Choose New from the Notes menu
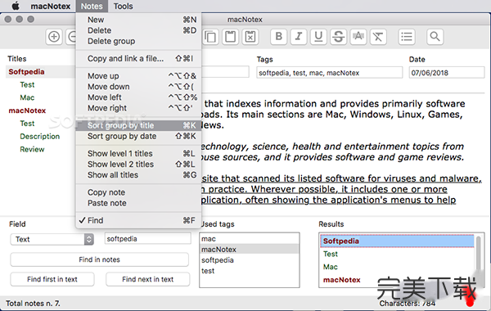This screenshot has width=491, height=311. coord(138,20)
